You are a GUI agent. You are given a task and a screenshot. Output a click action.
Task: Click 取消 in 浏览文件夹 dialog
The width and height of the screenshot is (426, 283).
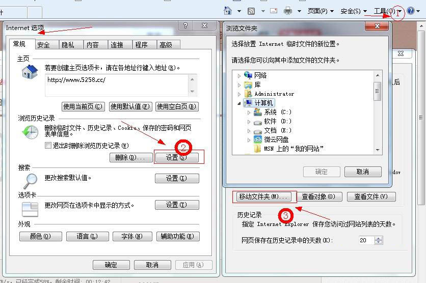(x=363, y=172)
